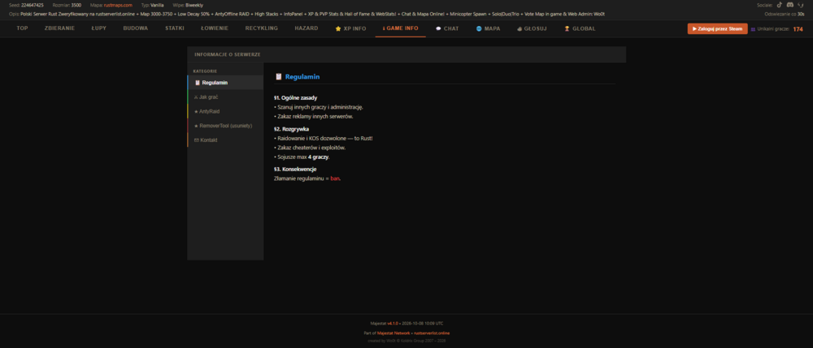Click the blue Regulamin heading text
Viewport: 813px width, 348px height.
pyautogui.click(x=302, y=76)
